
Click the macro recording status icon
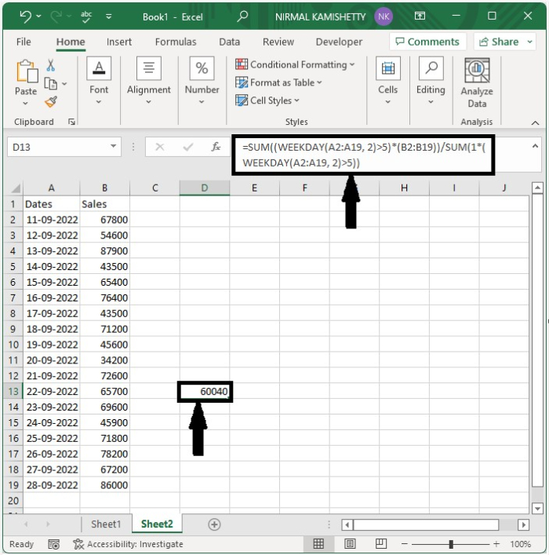pos(54,544)
